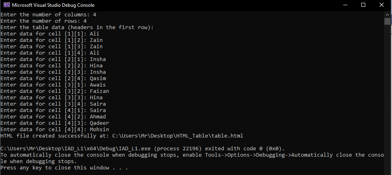Click the 'Enter the table data' headers line
The height and width of the screenshot is (175, 392).
click(x=77, y=28)
